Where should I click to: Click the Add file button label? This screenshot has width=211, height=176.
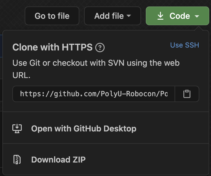(x=109, y=16)
